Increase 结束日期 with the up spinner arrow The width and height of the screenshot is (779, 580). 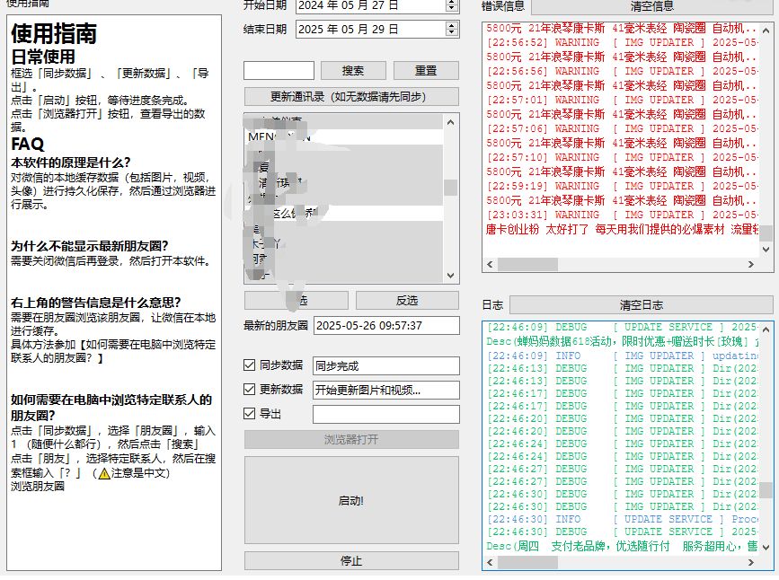click(451, 25)
